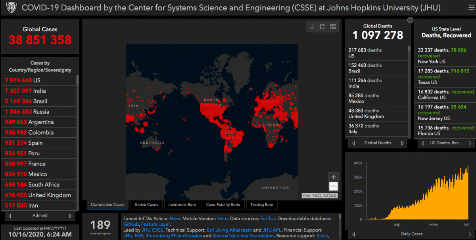This screenshot has width=476, height=240.
Task: Zoom out on the map with minus button
Action: click(x=334, y=187)
